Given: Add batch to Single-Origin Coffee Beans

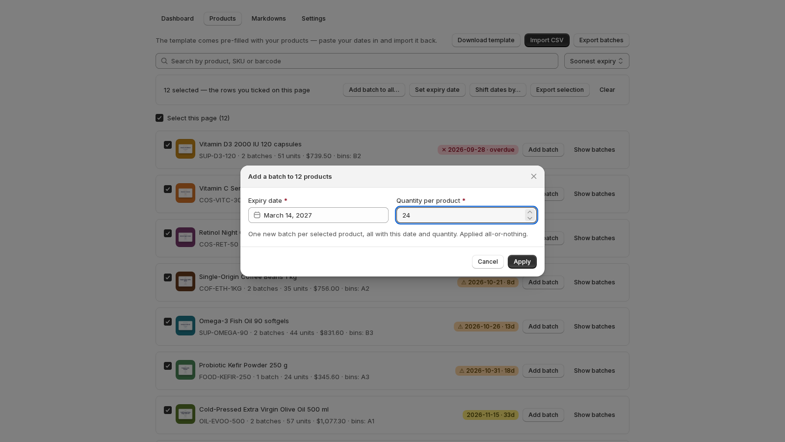Looking at the screenshot, I should pyautogui.click(x=543, y=282).
